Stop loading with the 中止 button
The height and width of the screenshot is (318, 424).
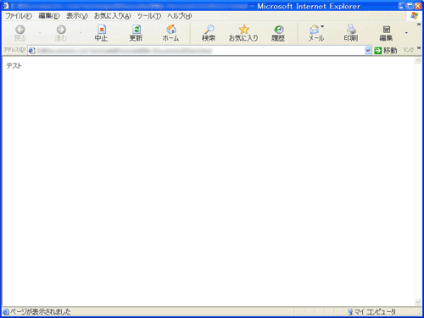101,33
